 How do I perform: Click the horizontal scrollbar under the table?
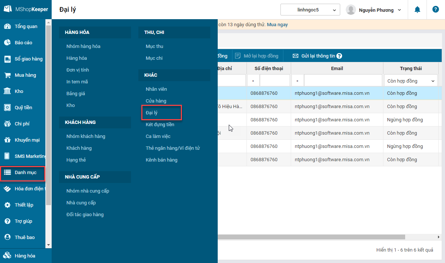click(311, 237)
